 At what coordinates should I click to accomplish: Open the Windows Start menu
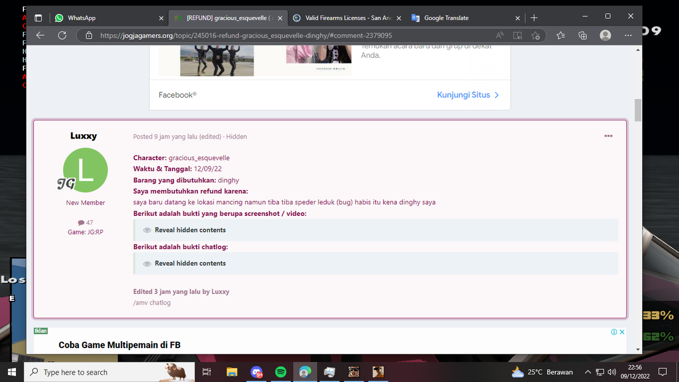click(x=12, y=372)
